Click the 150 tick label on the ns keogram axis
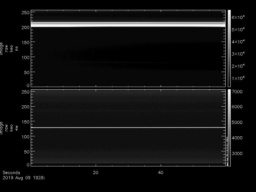The width and height of the screenshot is (256, 192). click(25, 43)
